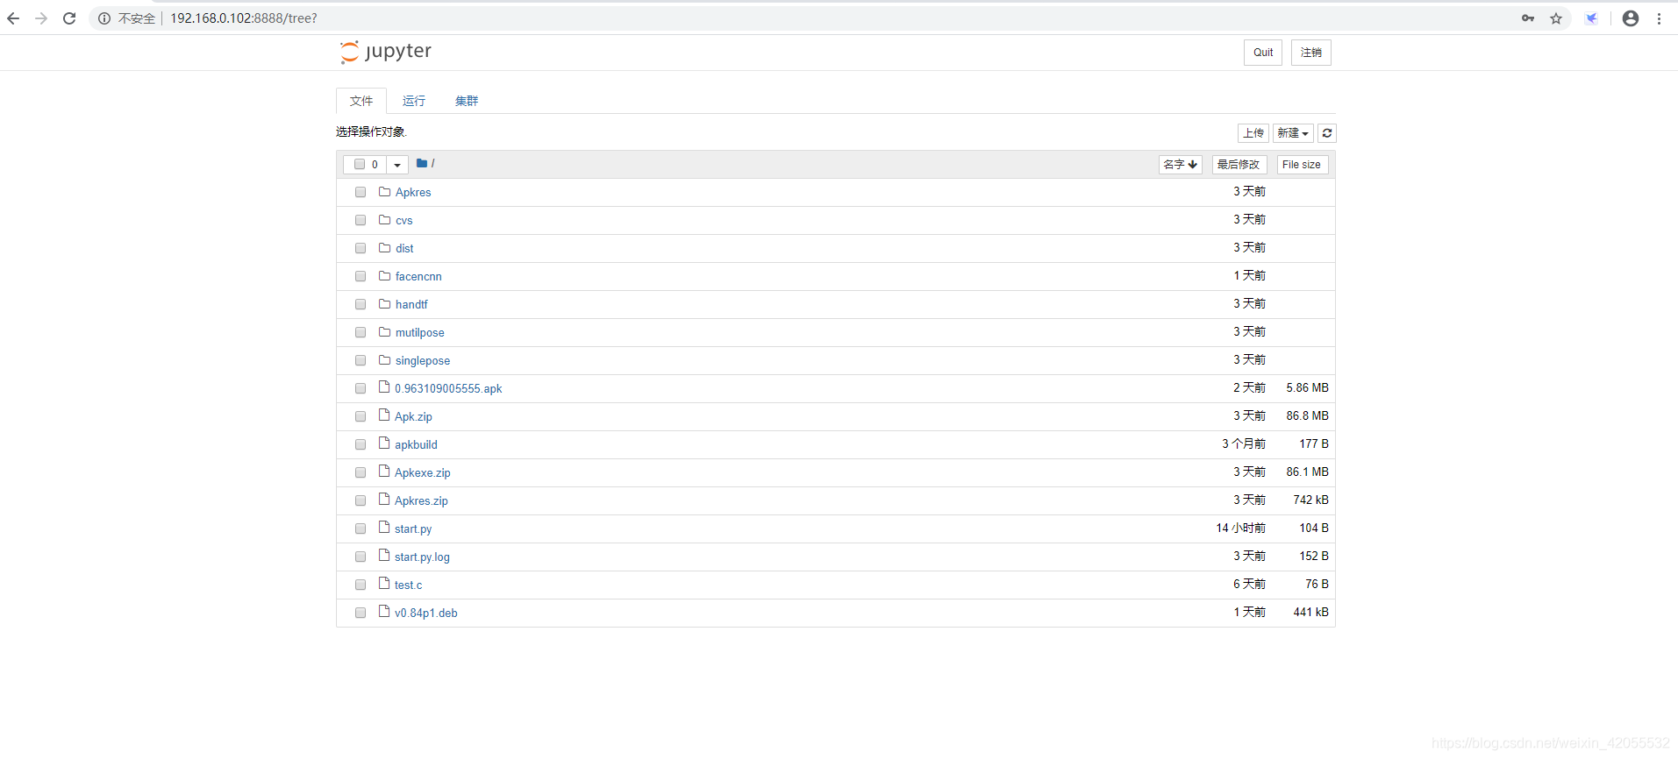Click the site info insecure icon
The height and width of the screenshot is (759, 1678).
click(104, 18)
